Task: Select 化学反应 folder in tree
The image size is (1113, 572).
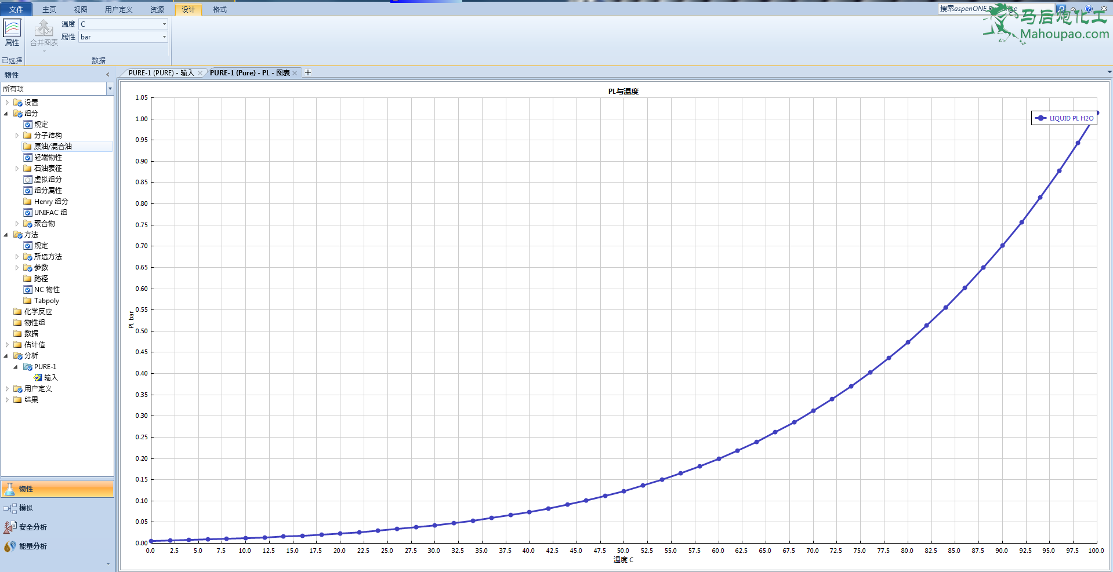Action: [38, 312]
